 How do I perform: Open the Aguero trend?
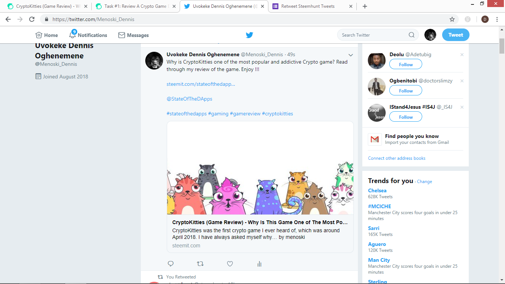click(x=377, y=244)
